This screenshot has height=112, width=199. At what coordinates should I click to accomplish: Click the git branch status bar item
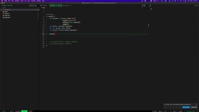4,111
